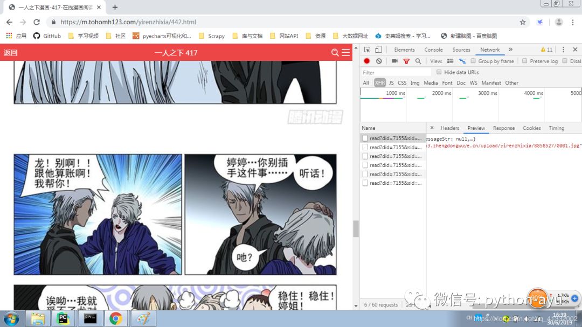The image size is (582, 327).
Task: Enable the Preserve log checkbox
Action: [524, 61]
